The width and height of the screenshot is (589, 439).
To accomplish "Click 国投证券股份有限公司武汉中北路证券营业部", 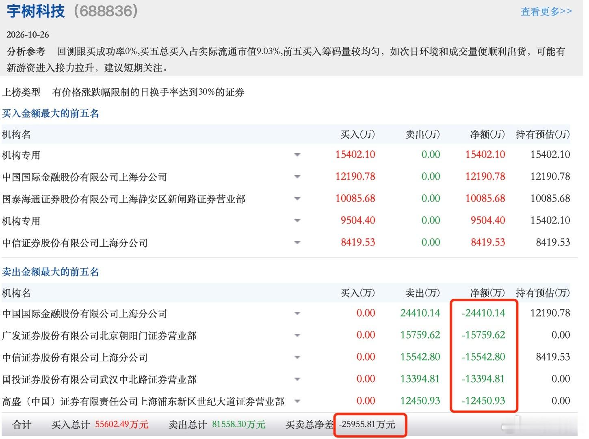I will (100, 380).
